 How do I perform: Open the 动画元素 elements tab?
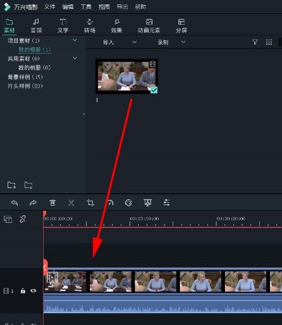(149, 26)
